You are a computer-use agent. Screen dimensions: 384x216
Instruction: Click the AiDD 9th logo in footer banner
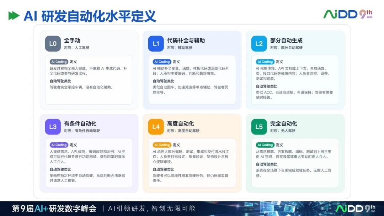coord(355,209)
